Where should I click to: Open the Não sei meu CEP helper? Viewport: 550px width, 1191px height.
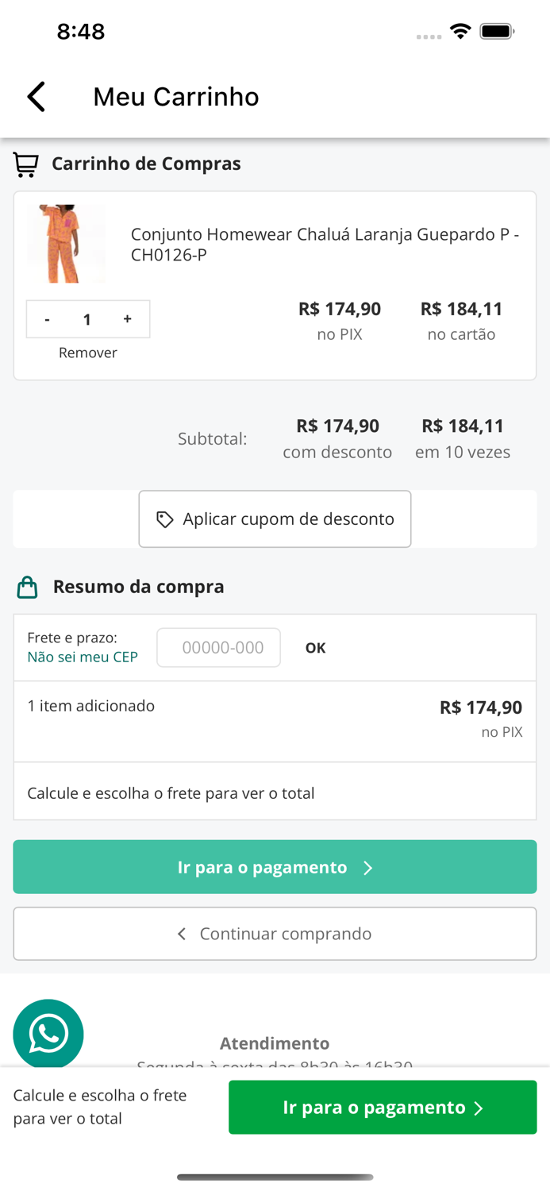pos(83,657)
